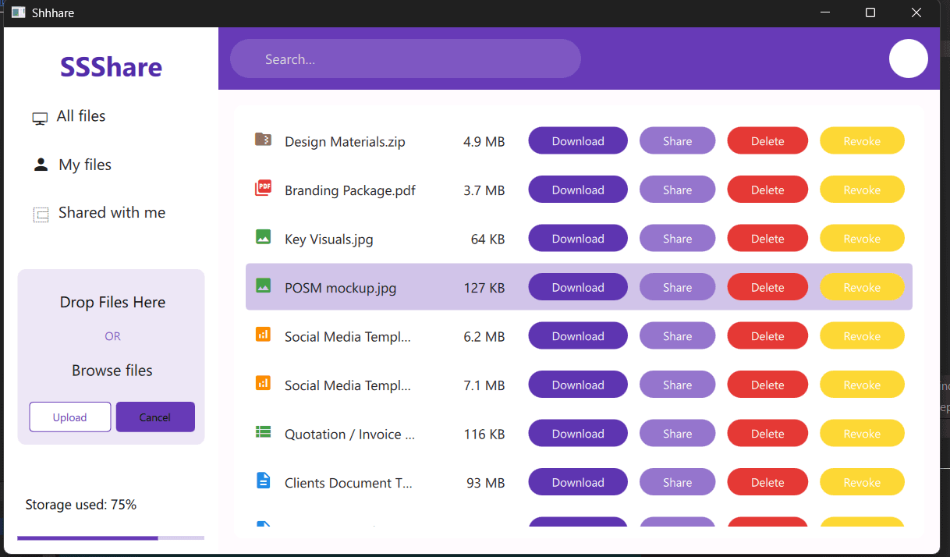Screen dimensions: 950x557
Task: Revoke access to Branding Package.pdf
Action: (862, 190)
